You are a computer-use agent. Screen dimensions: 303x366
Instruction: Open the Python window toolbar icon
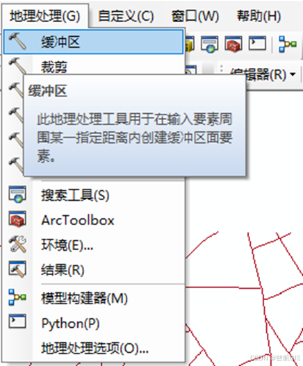point(257,43)
